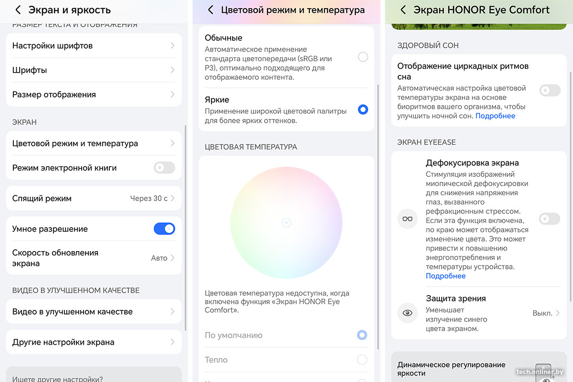Tap the eye icon next to Защита зрения
The width and height of the screenshot is (573, 382).
point(407,313)
